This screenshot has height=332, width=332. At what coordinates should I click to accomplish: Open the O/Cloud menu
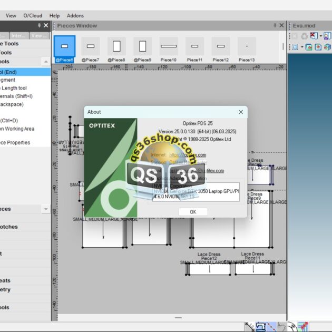point(33,16)
